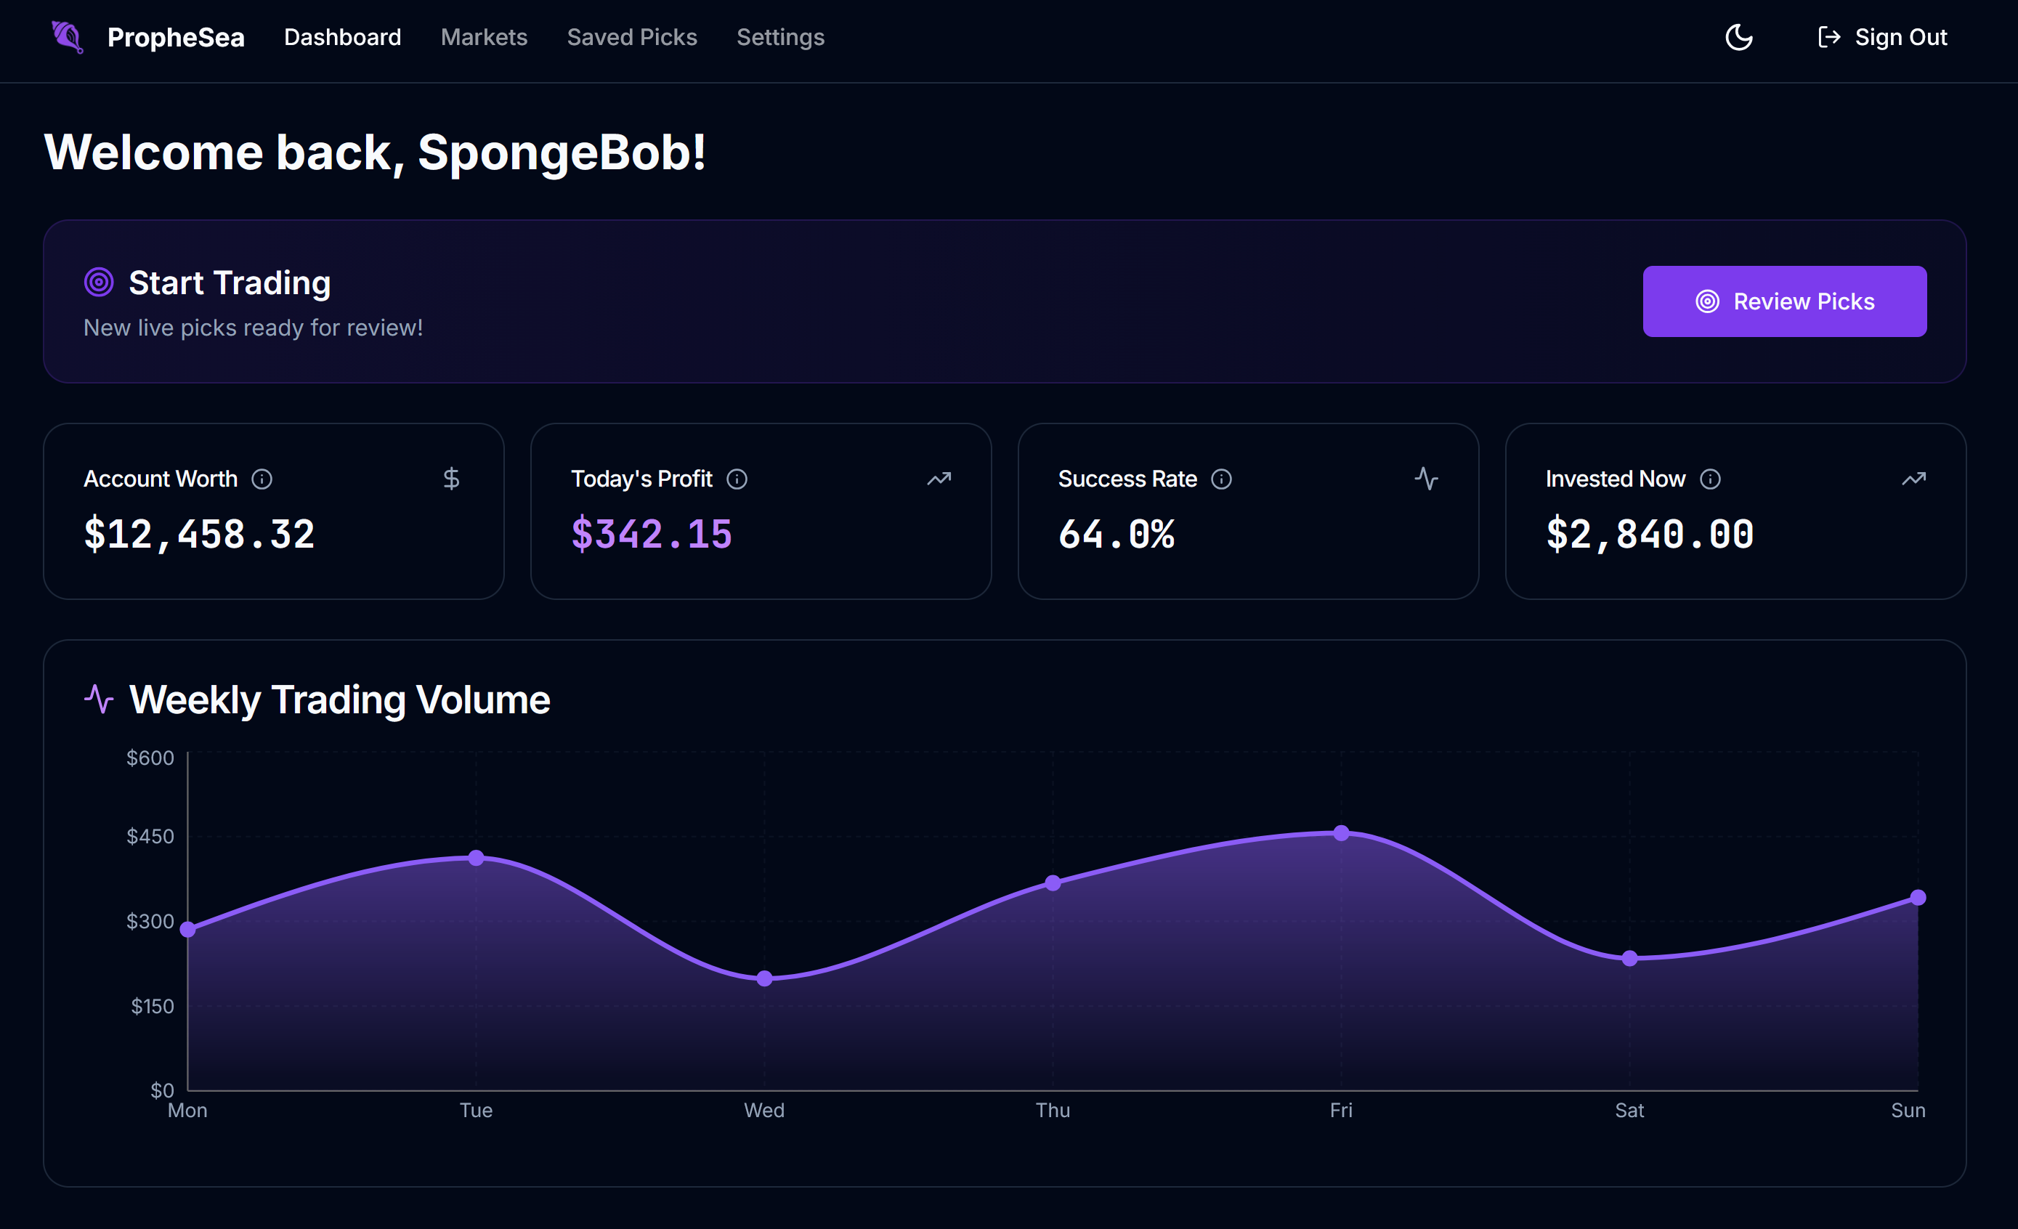Click the Invested Now info icon

[x=1709, y=479]
